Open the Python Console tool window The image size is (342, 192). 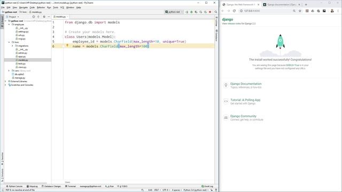(x=14, y=186)
